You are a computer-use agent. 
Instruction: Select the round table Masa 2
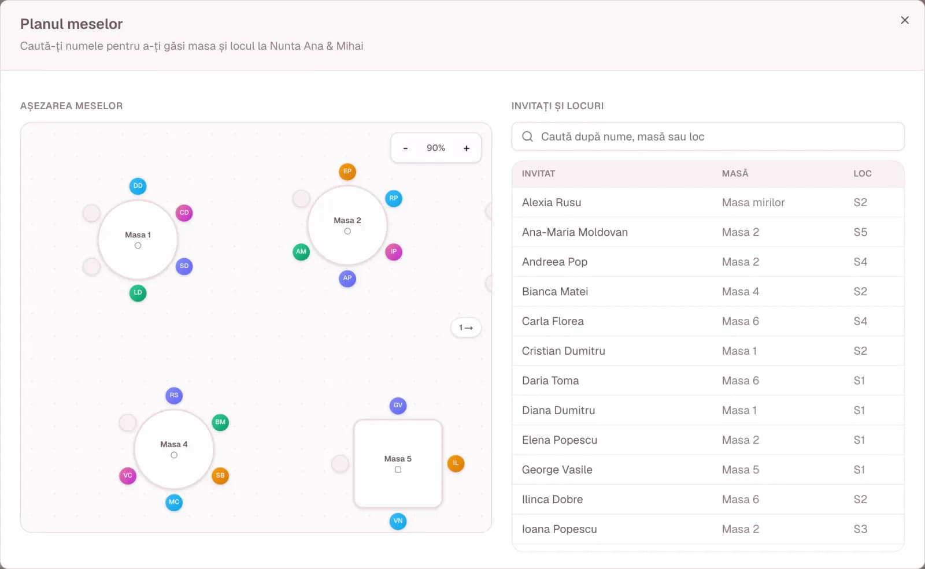pos(347,225)
